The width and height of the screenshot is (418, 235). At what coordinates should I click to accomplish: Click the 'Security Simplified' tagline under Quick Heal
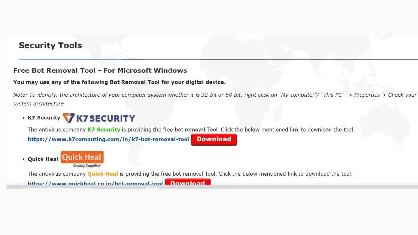[x=87, y=166]
